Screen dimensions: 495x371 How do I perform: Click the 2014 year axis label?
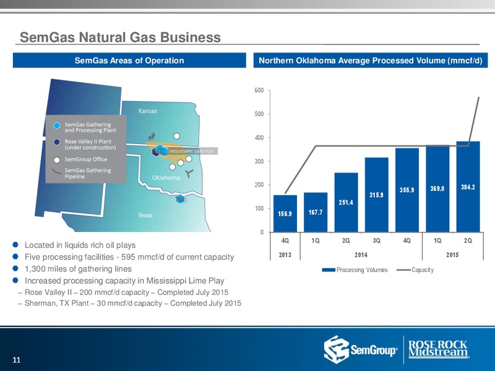361,255
